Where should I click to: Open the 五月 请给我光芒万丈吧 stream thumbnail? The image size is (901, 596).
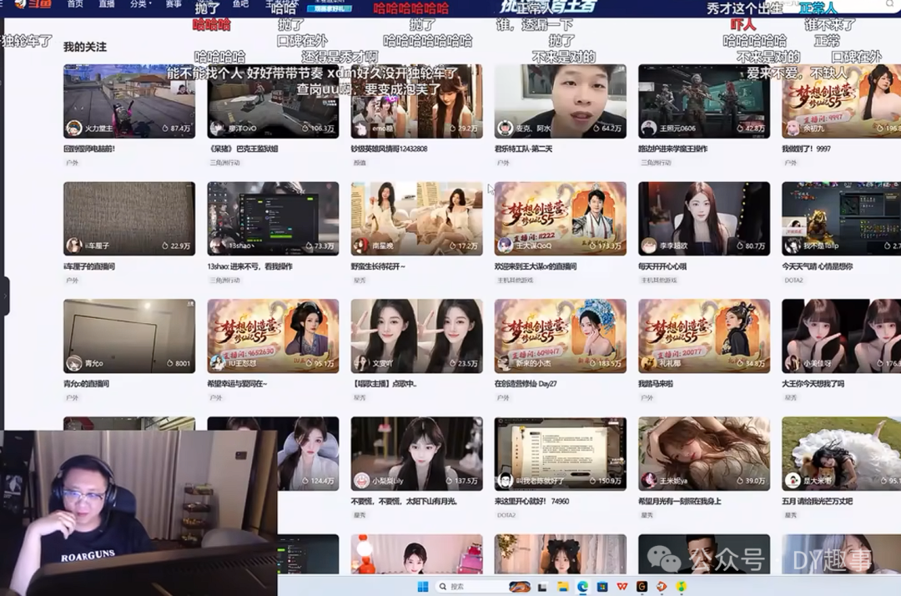pyautogui.click(x=841, y=453)
